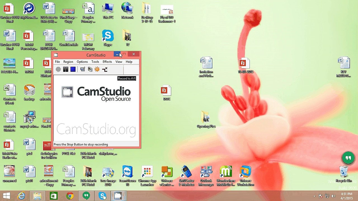This screenshot has height=201, width=358.
Task: Select the True Image 2013 shortcut
Action: pyautogui.click(x=108, y=176)
